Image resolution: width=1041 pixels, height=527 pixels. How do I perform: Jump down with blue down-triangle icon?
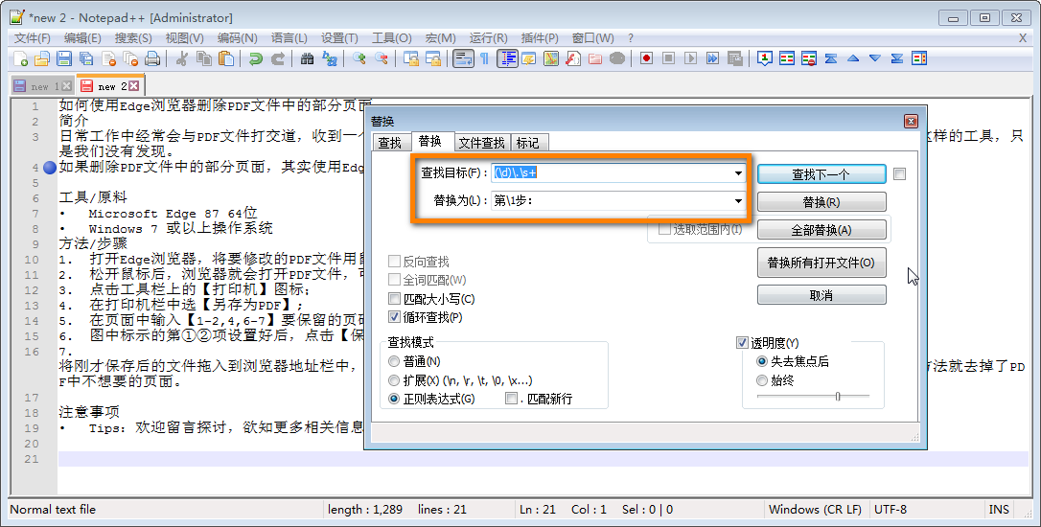[x=875, y=58]
